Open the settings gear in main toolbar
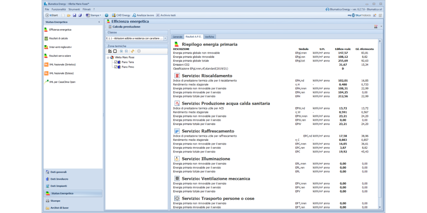 106,15
